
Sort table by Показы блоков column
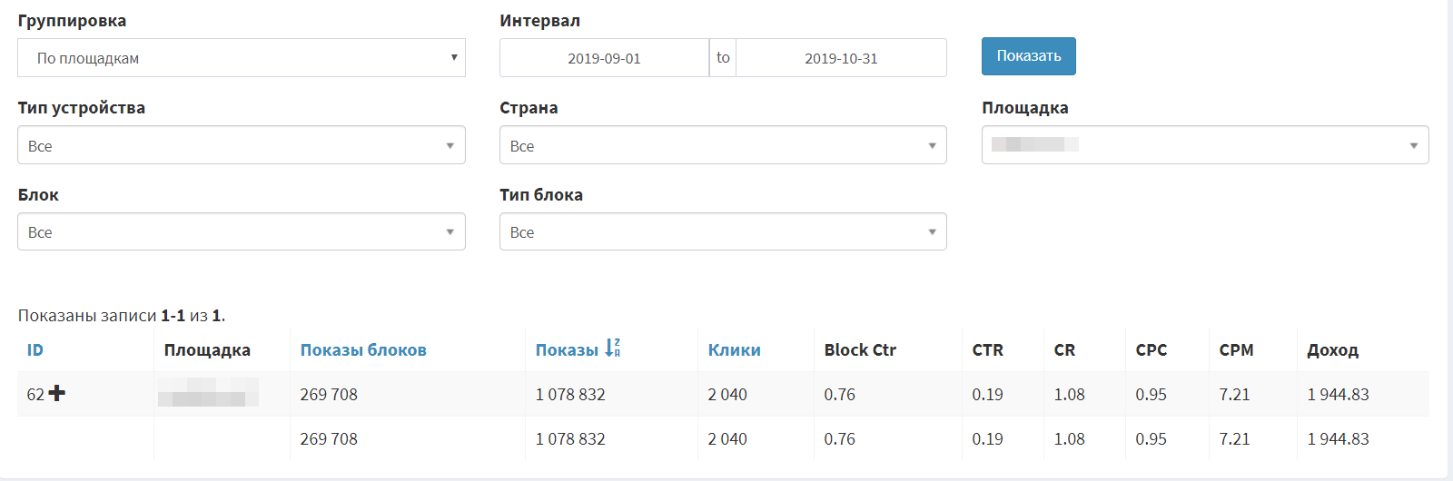pyautogui.click(x=363, y=350)
